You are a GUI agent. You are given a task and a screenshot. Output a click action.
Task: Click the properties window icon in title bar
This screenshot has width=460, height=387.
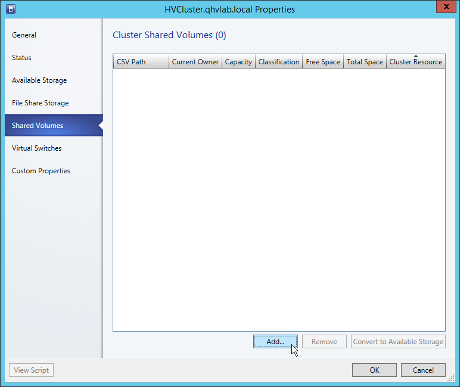pyautogui.click(x=11, y=9)
